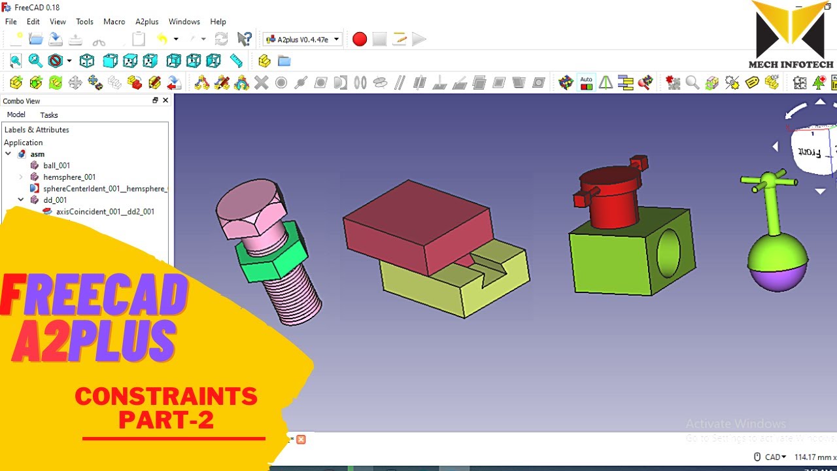837x471 pixels.
Task: Click A2plus move part arrows icon
Action: click(x=75, y=82)
